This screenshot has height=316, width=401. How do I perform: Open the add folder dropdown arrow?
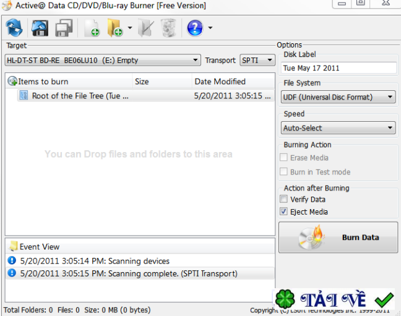coord(130,28)
